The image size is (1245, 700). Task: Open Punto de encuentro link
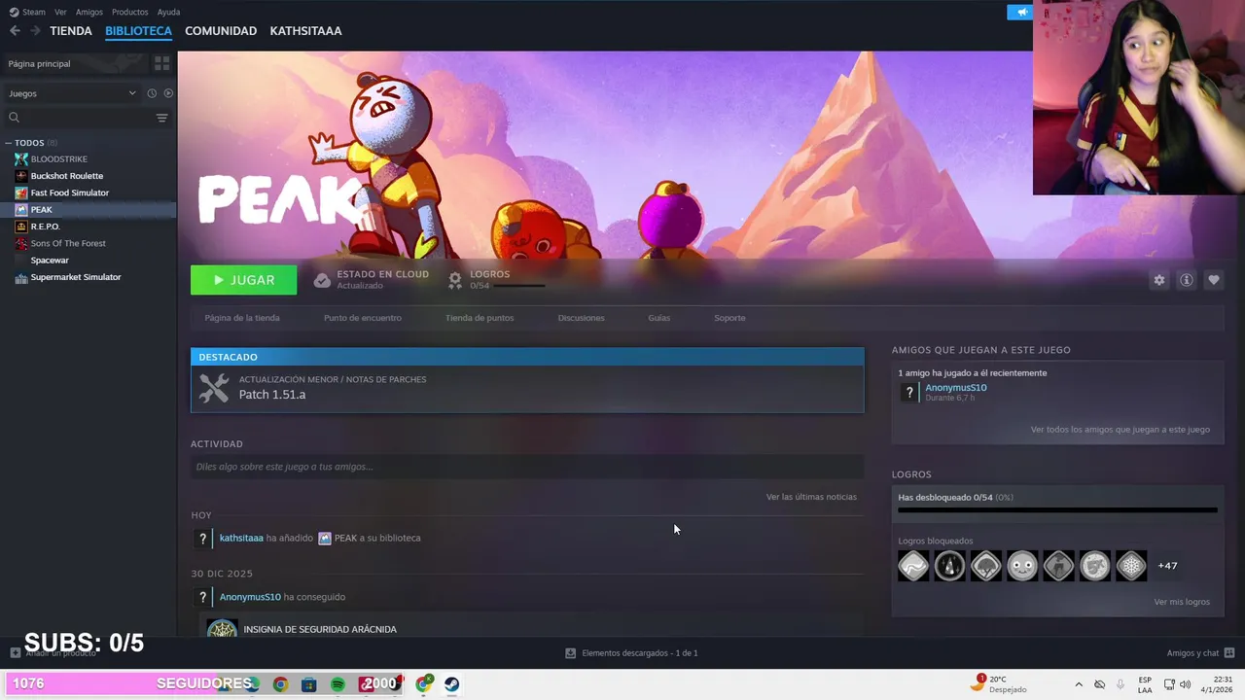[362, 318]
